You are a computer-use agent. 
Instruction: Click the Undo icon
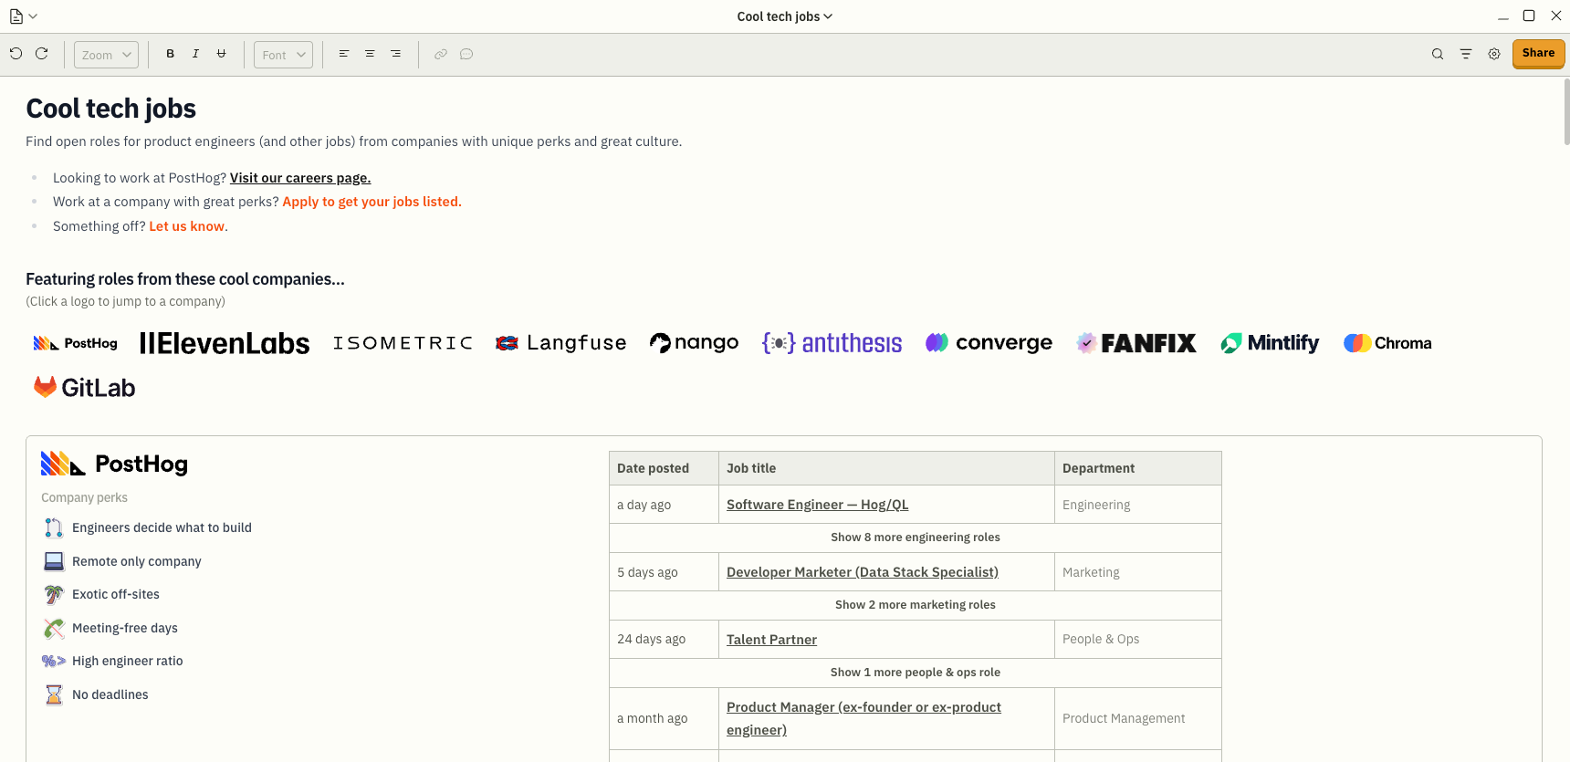point(16,54)
